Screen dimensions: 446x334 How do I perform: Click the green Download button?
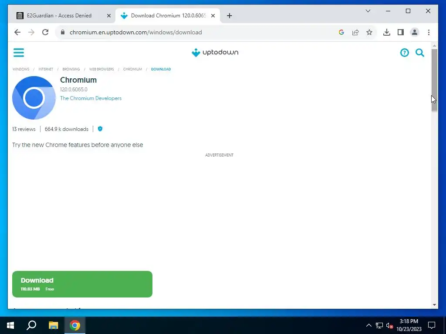[82, 284]
